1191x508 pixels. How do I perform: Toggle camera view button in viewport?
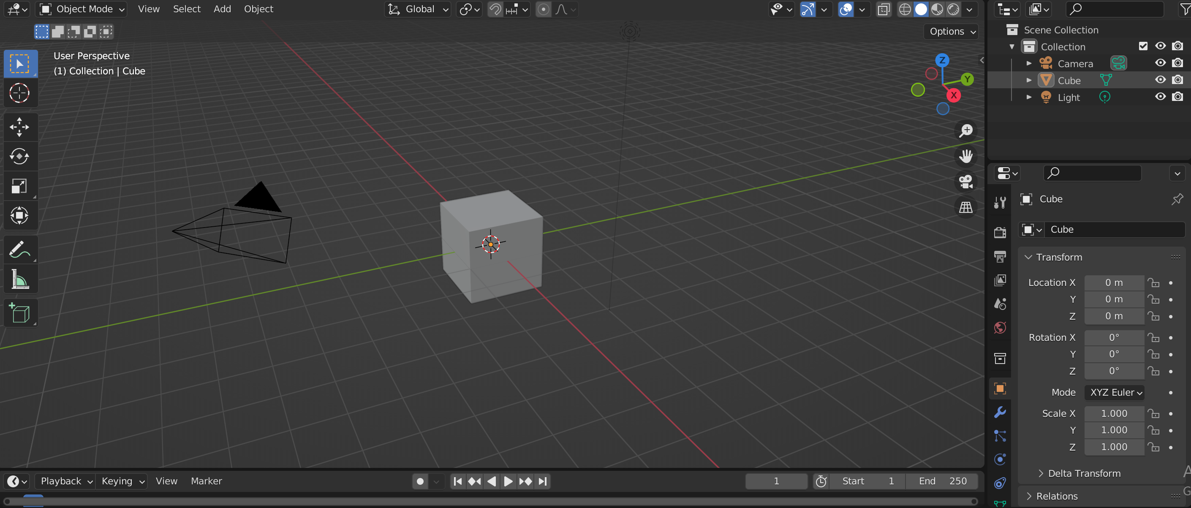pyautogui.click(x=965, y=182)
